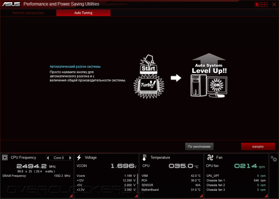The image size is (279, 199).
Task: Select next core with right arrow
Action: tap(70, 158)
